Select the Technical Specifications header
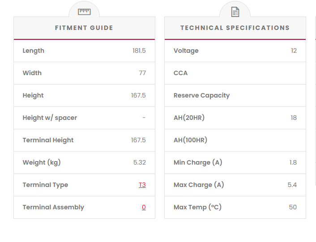Viewport: 316px width, 242px height. 235,28
